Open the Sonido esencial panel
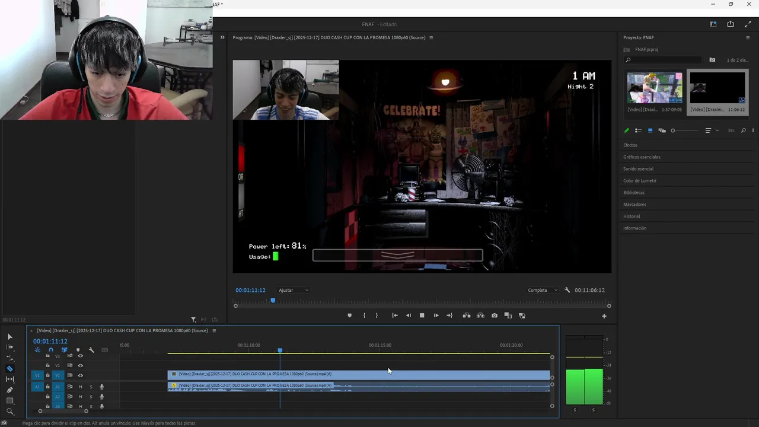The image size is (759, 427). click(638, 169)
